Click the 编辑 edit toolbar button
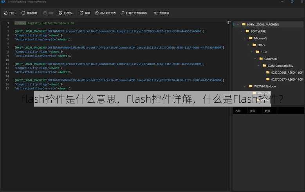 [x=85, y=13]
